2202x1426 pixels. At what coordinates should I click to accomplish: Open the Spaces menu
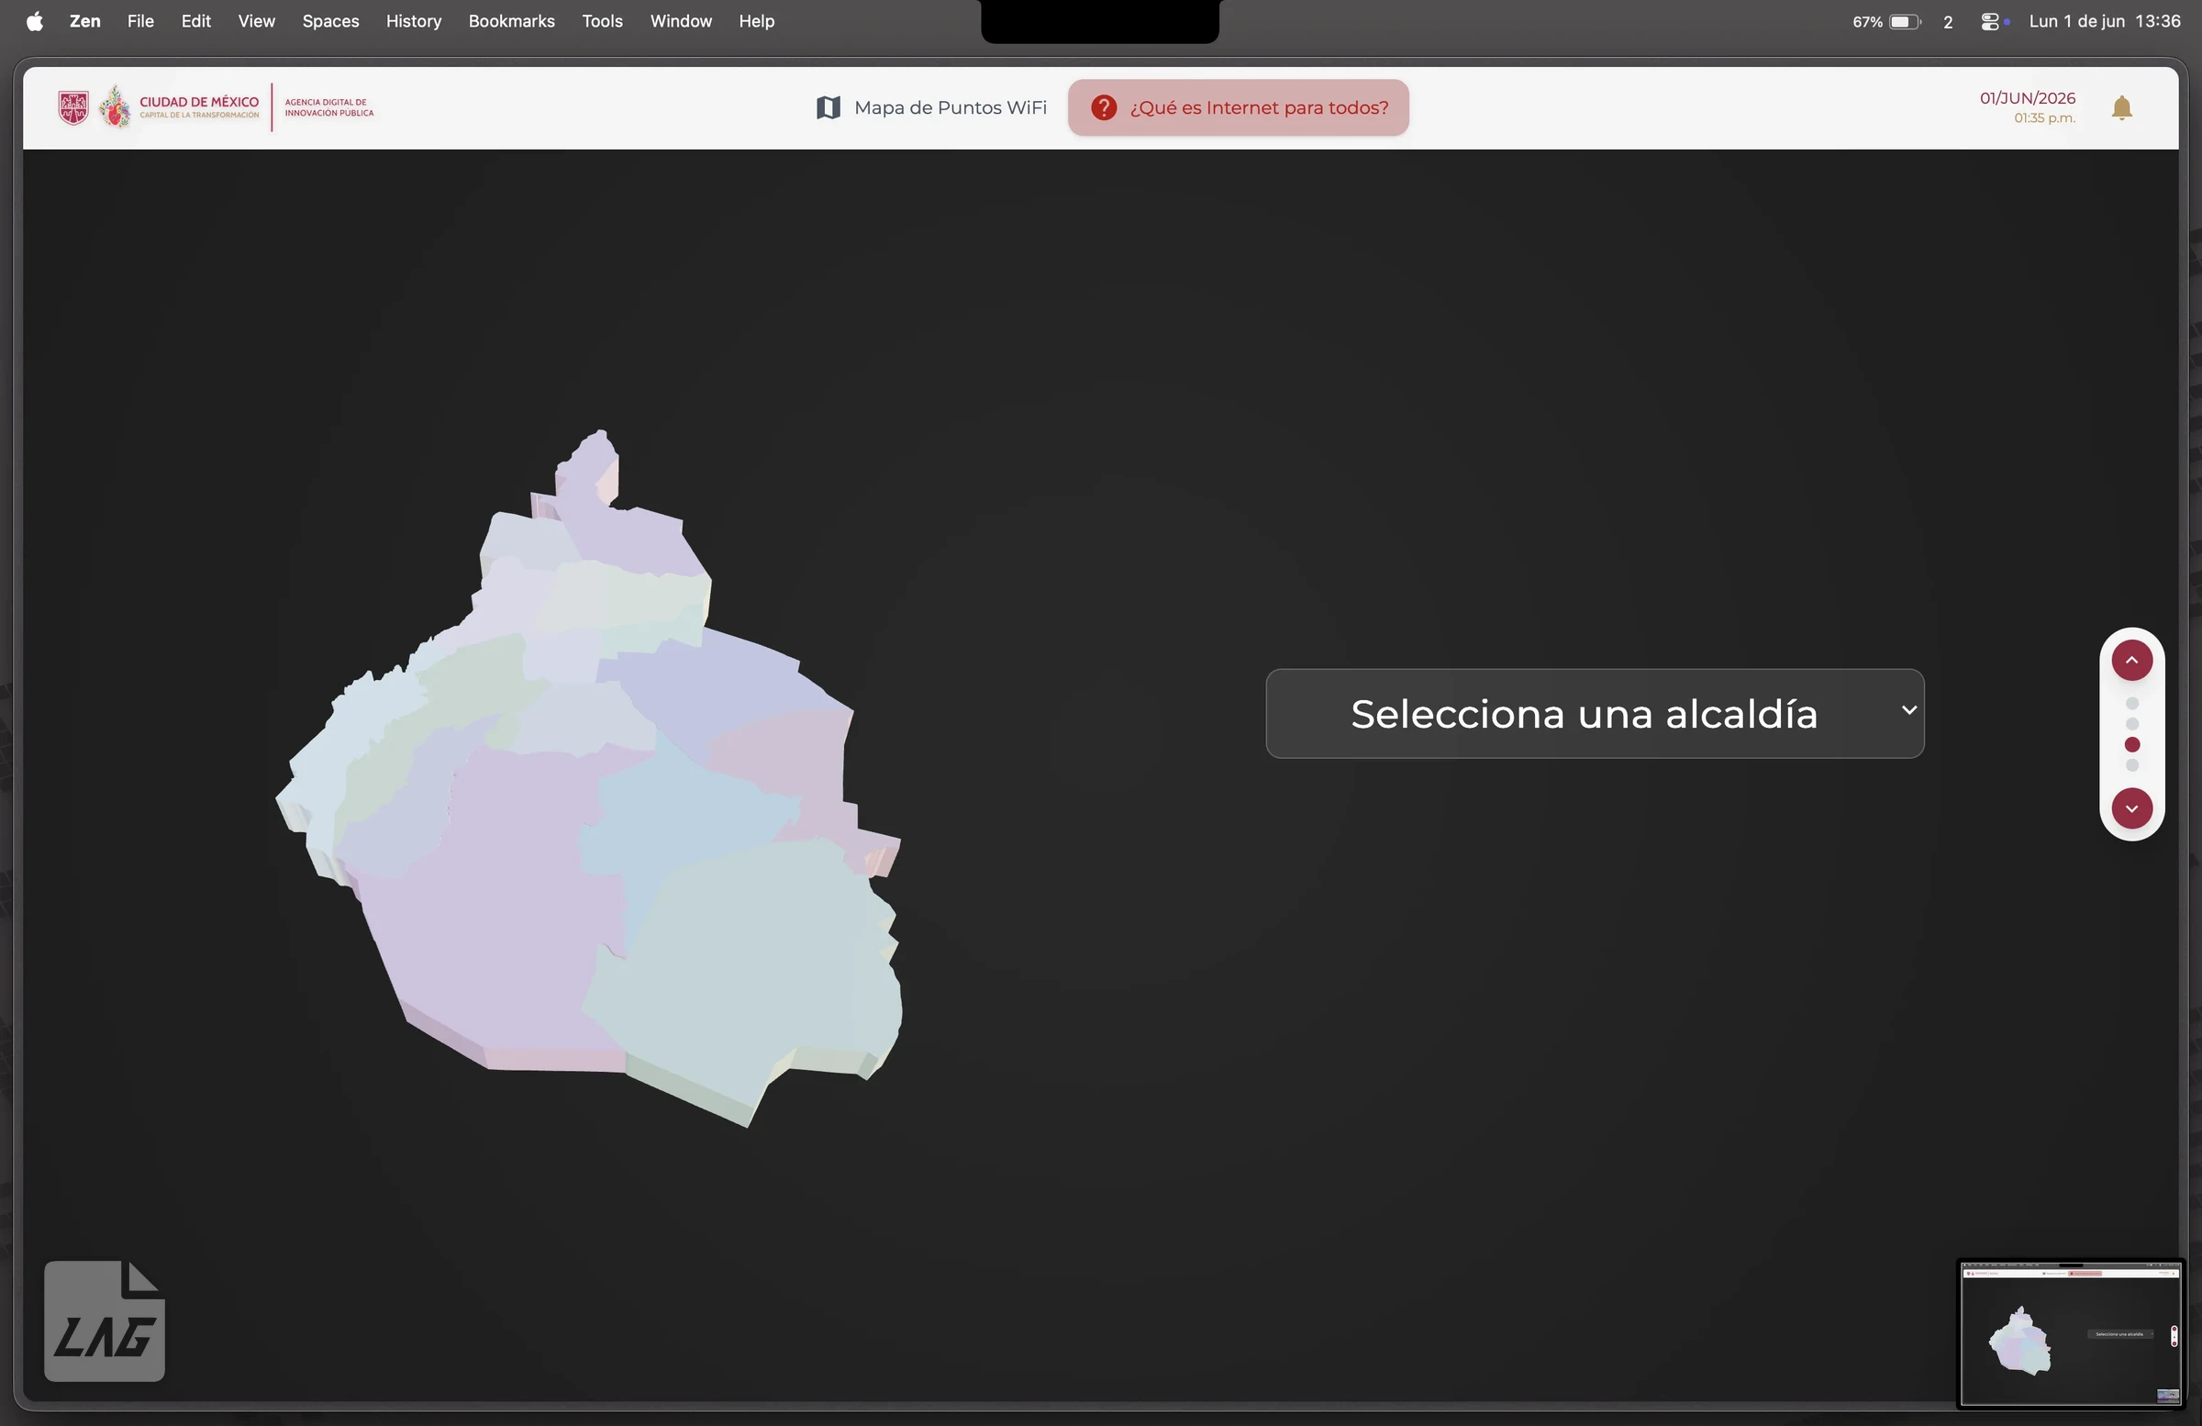330,21
